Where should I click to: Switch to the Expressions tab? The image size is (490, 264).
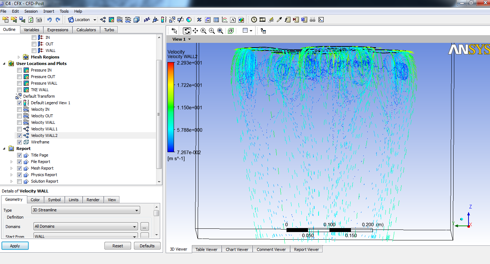click(x=58, y=30)
